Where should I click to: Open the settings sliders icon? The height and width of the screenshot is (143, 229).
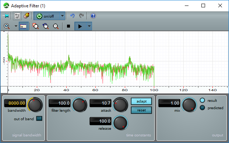[17, 16]
